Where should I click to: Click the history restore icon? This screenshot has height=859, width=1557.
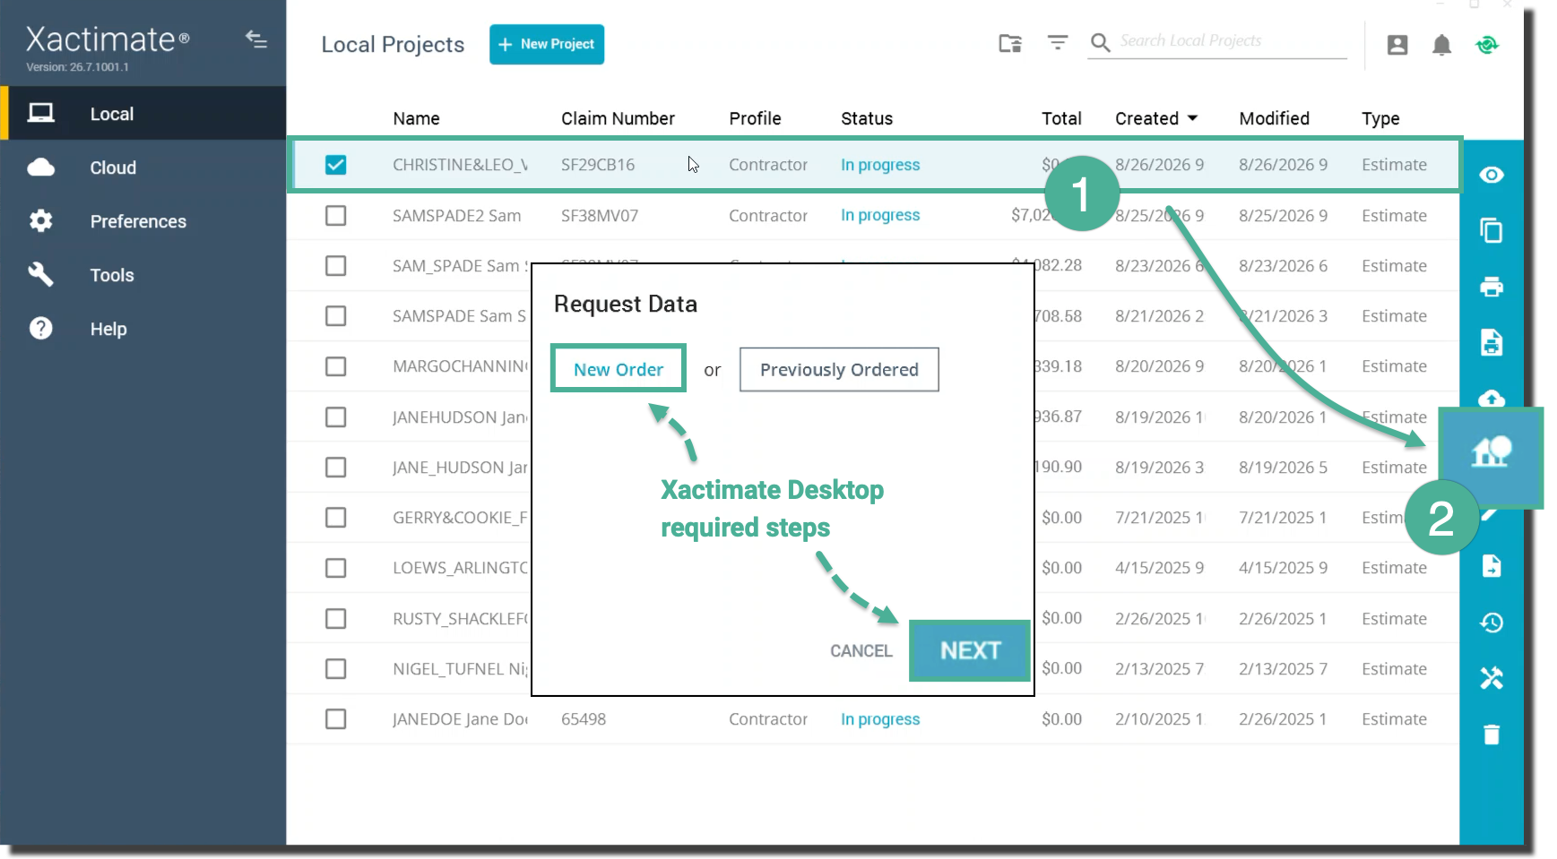[x=1492, y=623]
